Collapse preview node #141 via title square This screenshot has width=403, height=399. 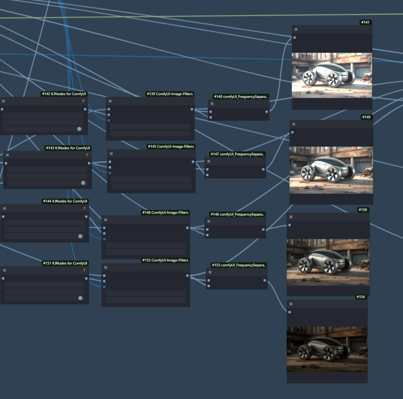[296, 29]
